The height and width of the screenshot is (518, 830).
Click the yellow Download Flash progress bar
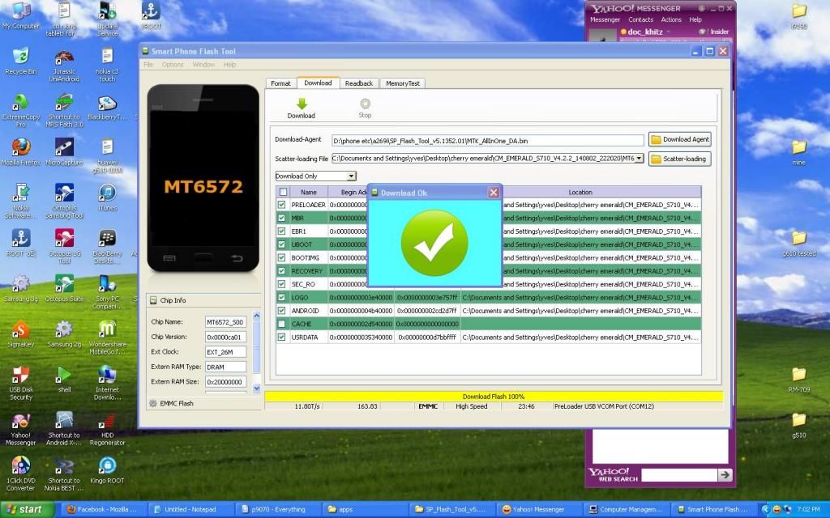[x=493, y=397]
